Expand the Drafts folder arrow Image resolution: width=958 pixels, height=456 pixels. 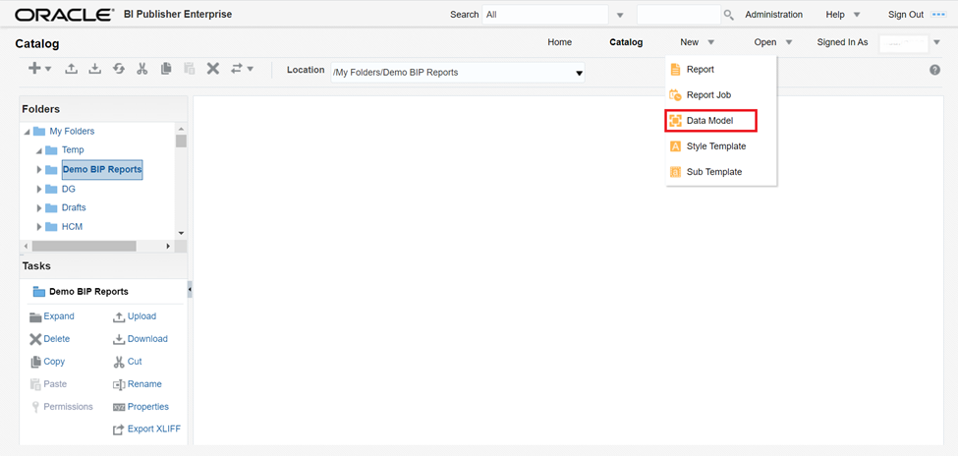click(x=38, y=207)
